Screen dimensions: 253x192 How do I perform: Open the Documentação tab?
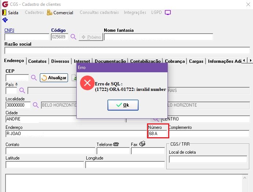[110, 61]
